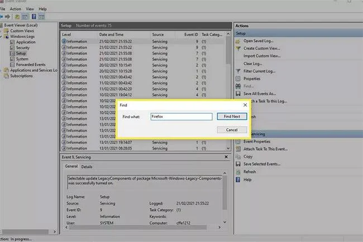Viewport: 363px width, 242px height.
Task: Select the System log
Action: [x=22, y=59]
